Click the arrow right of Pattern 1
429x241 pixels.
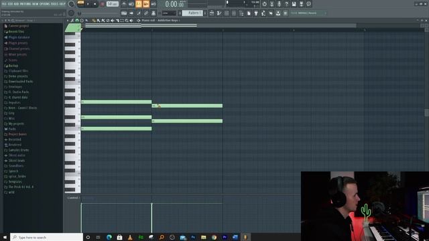click(x=205, y=13)
